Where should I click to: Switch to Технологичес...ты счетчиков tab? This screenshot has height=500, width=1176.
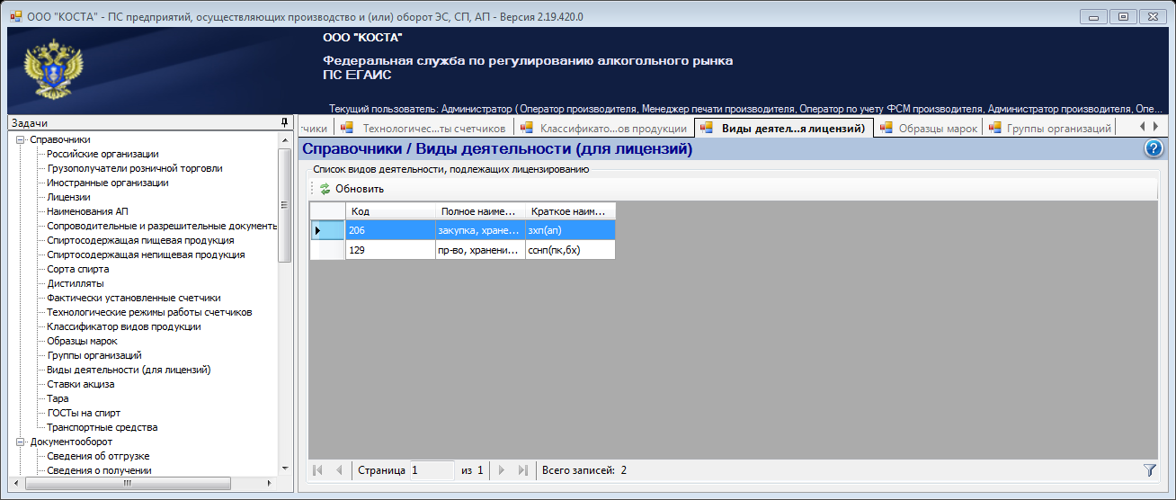point(425,128)
